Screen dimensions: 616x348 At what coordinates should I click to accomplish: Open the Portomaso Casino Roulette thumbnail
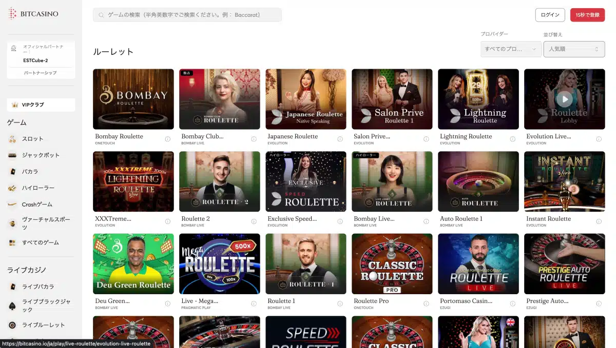tap(478, 263)
